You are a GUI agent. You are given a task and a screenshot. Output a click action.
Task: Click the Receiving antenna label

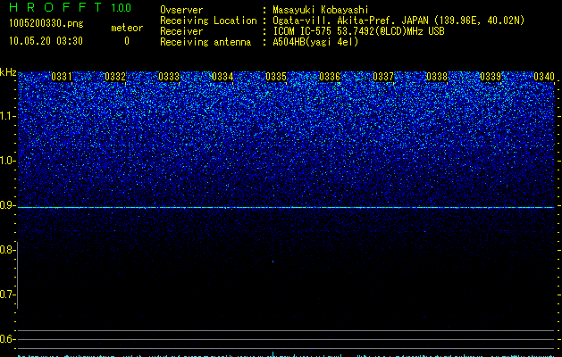click(x=206, y=42)
